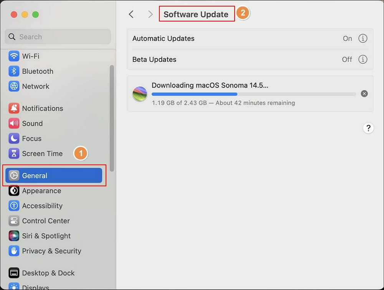
Task: Select the General sidebar item
Action: click(x=54, y=176)
